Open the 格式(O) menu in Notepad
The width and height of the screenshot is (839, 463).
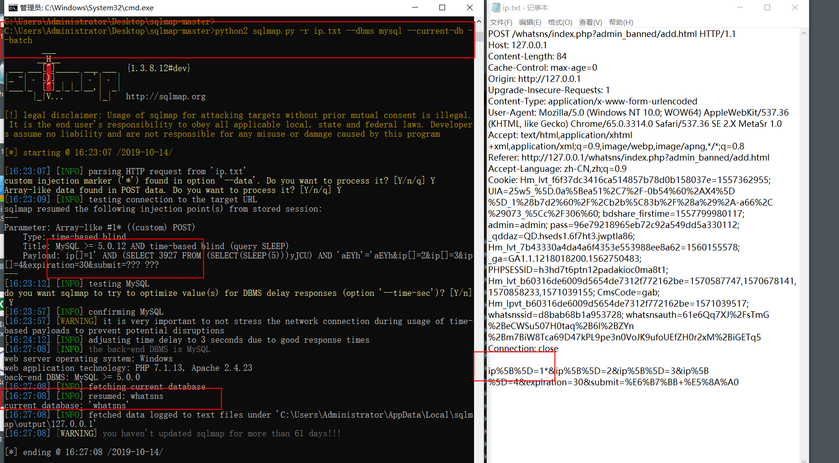click(x=560, y=22)
